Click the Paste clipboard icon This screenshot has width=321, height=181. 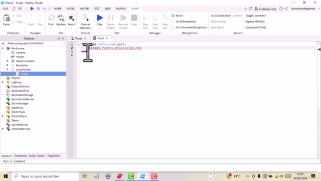(x=7, y=18)
